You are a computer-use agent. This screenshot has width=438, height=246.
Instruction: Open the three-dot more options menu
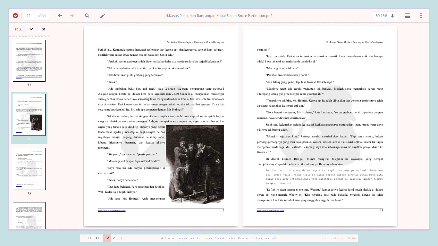(x=421, y=16)
